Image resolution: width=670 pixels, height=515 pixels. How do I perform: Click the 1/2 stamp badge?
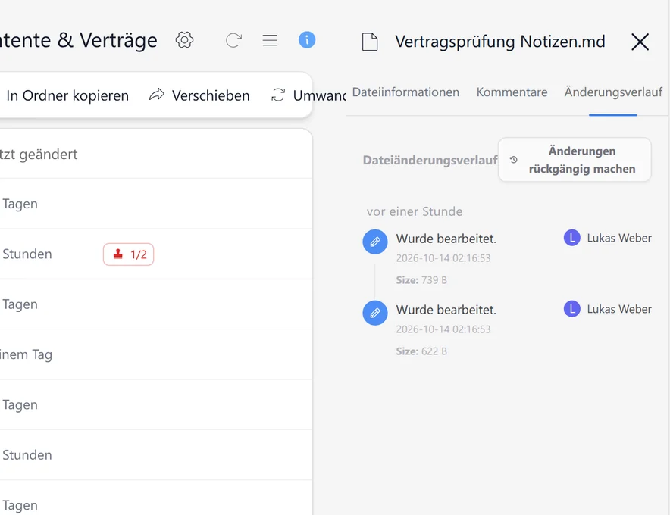pyautogui.click(x=129, y=254)
